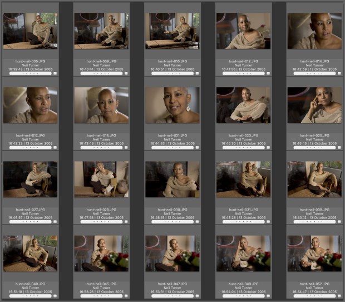
Task: Pick the hunt-neil-023.JPG thumbnail image
Action: pyautogui.click(x=243, y=105)
